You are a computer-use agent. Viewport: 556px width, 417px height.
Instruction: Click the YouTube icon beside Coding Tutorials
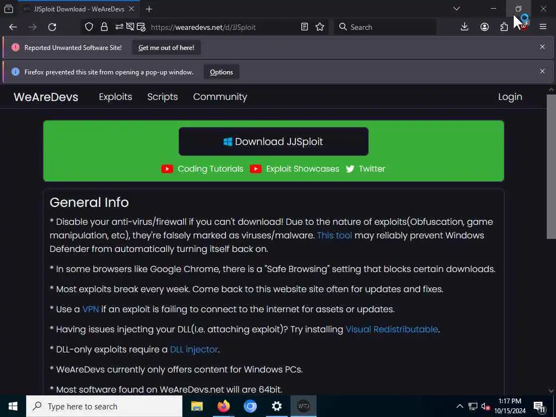[x=167, y=169]
